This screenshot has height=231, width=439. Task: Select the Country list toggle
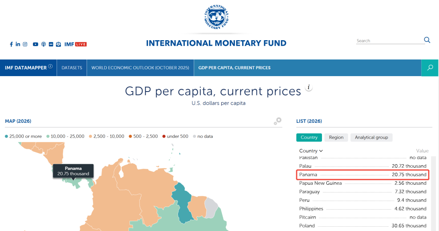(x=309, y=137)
